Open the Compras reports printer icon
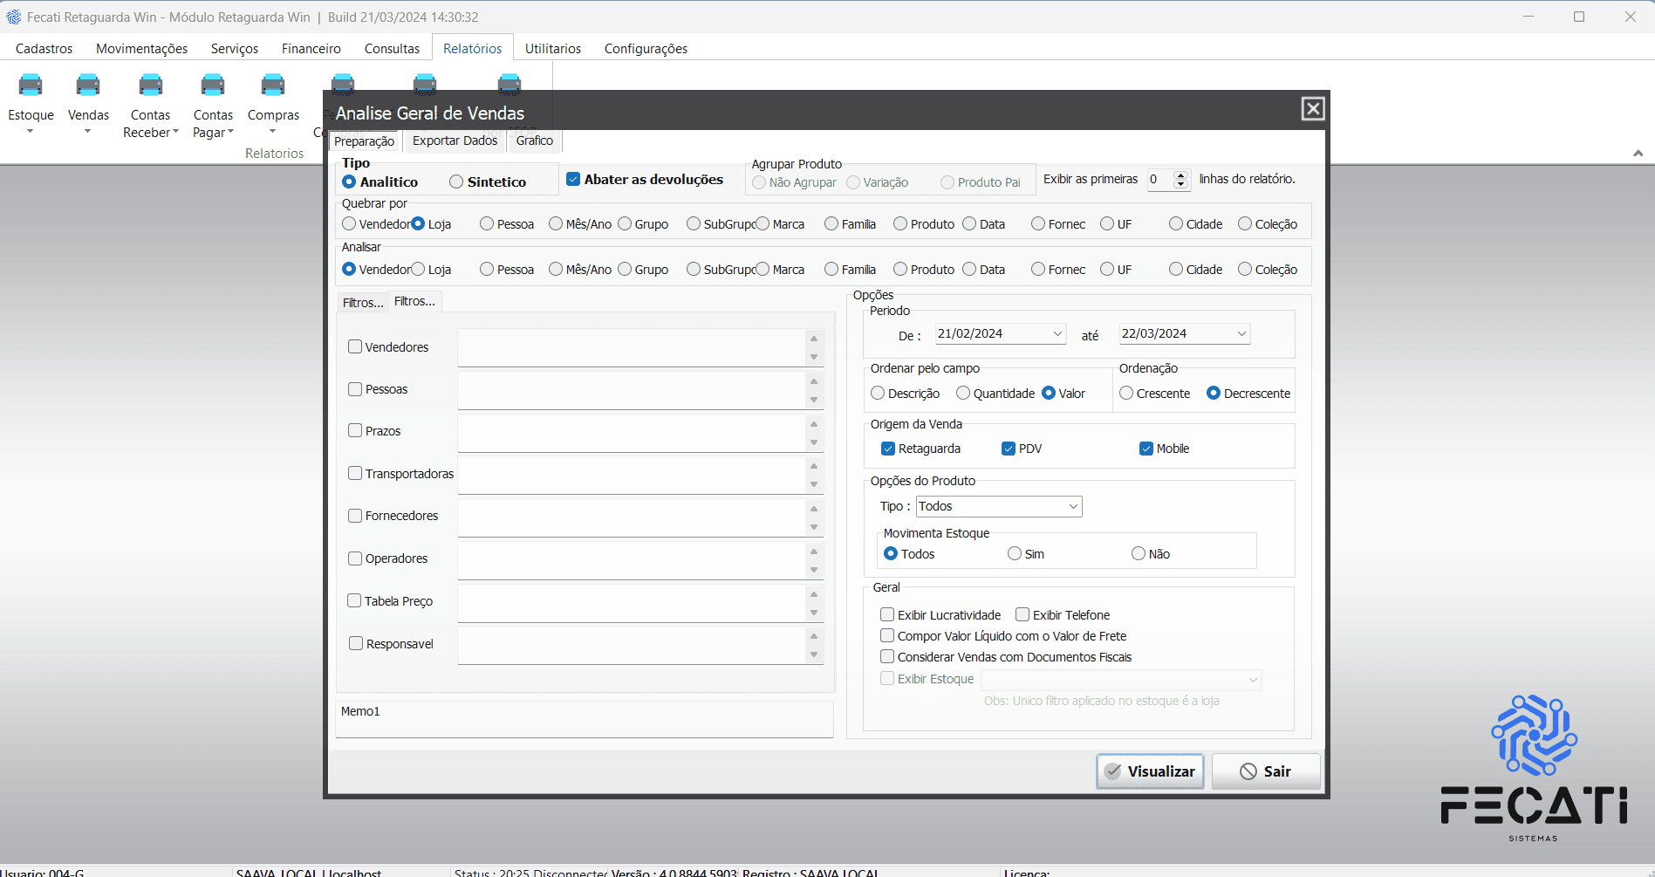 click(273, 86)
